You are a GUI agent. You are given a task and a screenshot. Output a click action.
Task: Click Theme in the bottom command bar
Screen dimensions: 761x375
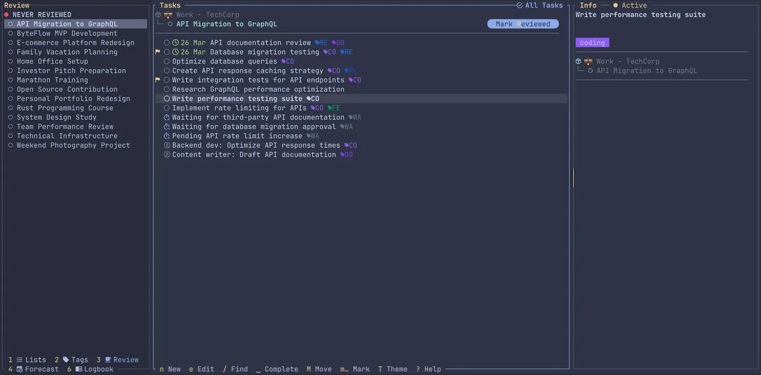pyautogui.click(x=393, y=369)
